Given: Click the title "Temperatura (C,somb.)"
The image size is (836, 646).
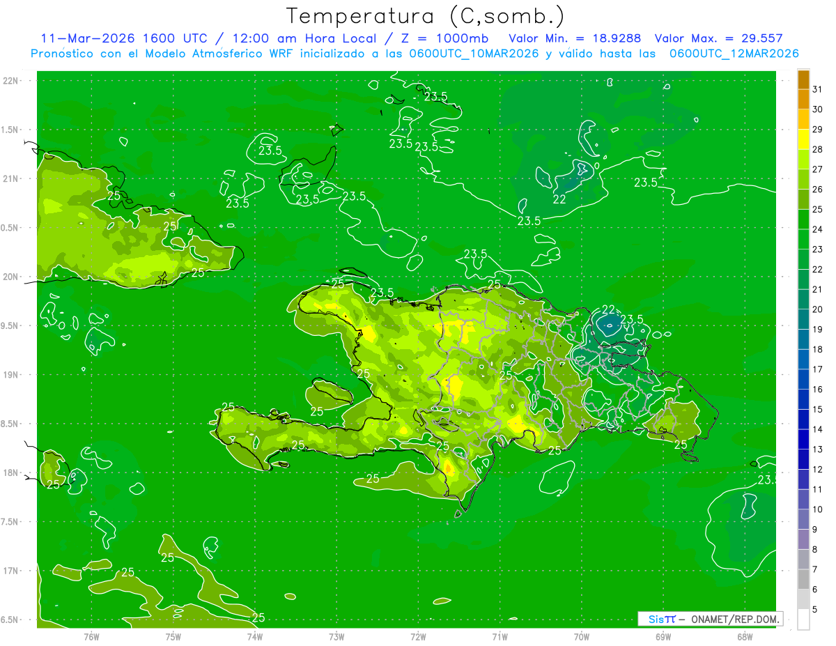Looking at the screenshot, I should point(426,17).
